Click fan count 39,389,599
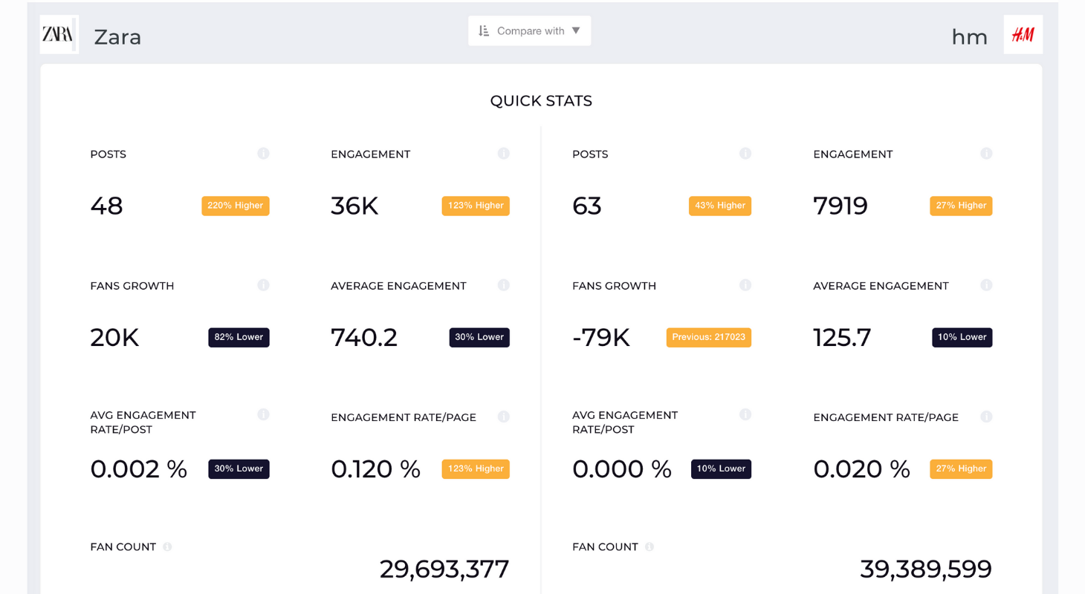Viewport: 1085px width, 594px height. pyautogui.click(x=926, y=569)
